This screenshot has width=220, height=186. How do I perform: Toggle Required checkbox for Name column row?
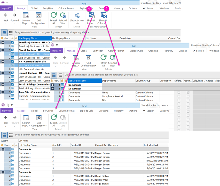(x=188, y=92)
